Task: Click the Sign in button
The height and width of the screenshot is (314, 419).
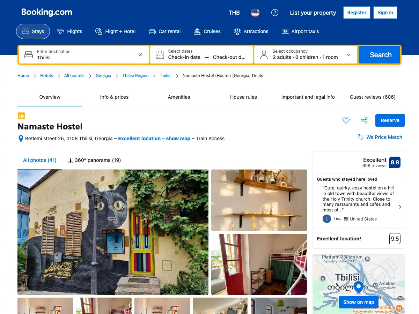Action: (x=385, y=13)
